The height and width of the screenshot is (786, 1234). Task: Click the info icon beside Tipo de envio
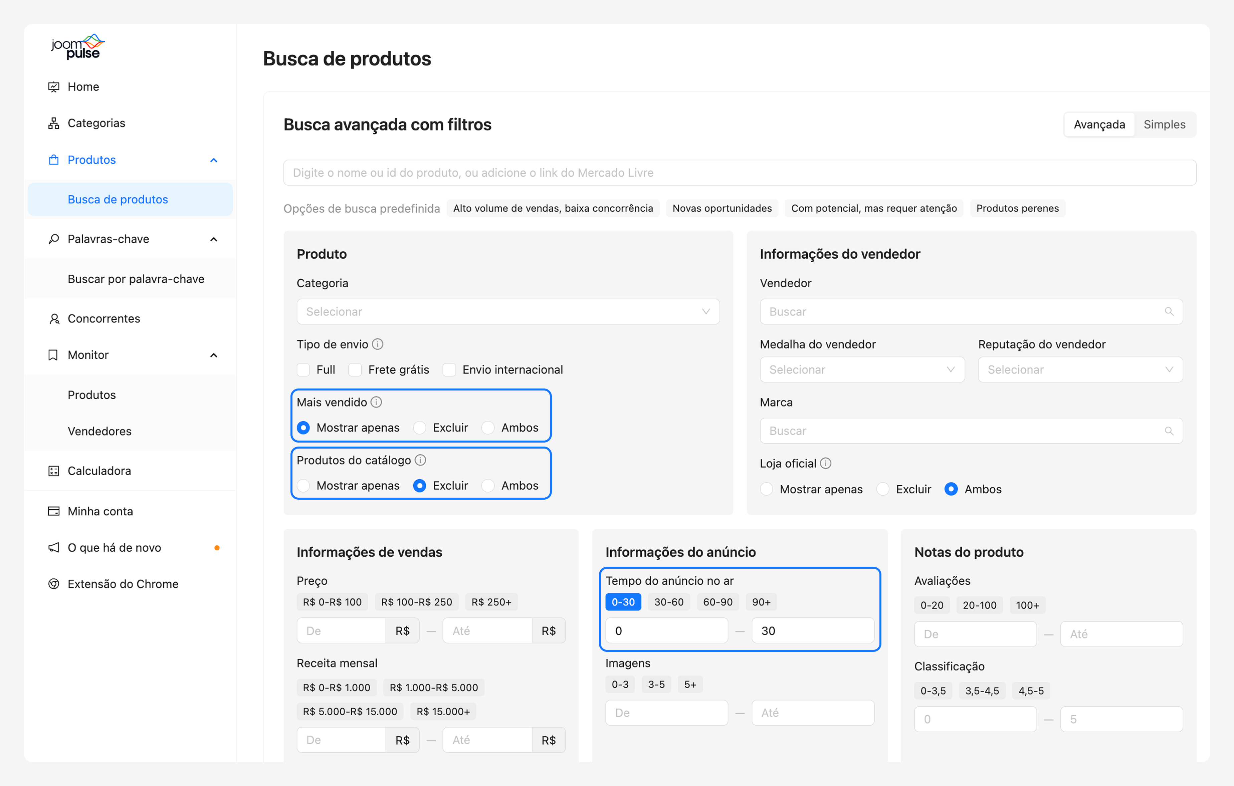[378, 344]
